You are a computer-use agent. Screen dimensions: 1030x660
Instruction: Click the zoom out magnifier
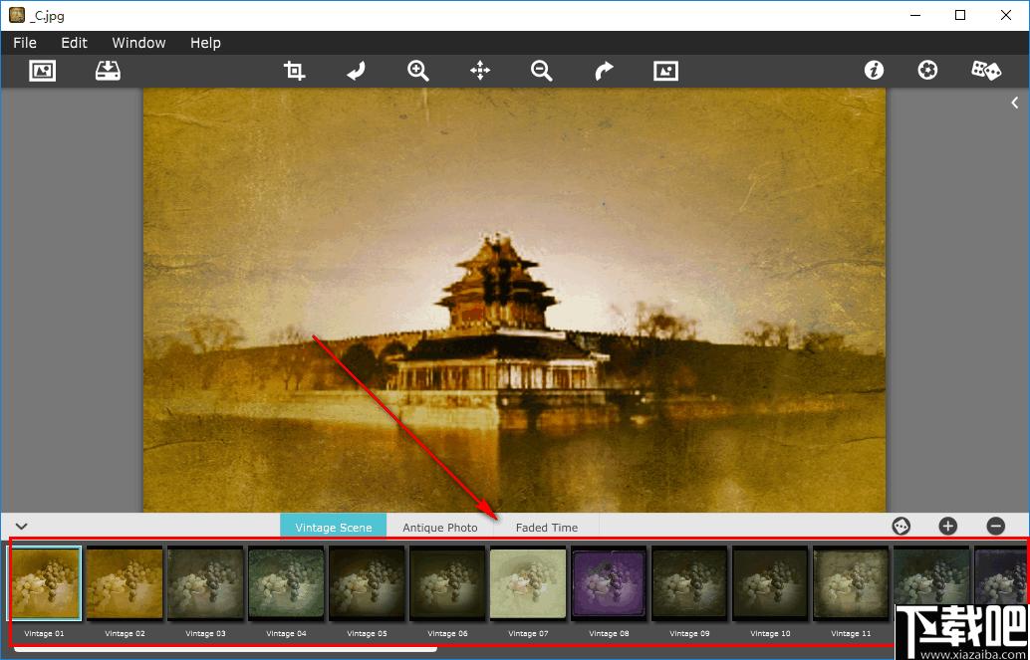pyautogui.click(x=541, y=71)
